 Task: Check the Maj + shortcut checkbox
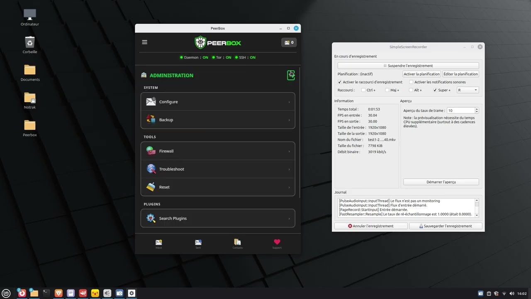point(387,90)
